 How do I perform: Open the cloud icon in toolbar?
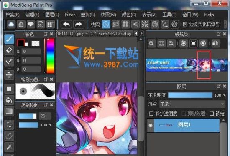pyautogui.click(x=11, y=24)
